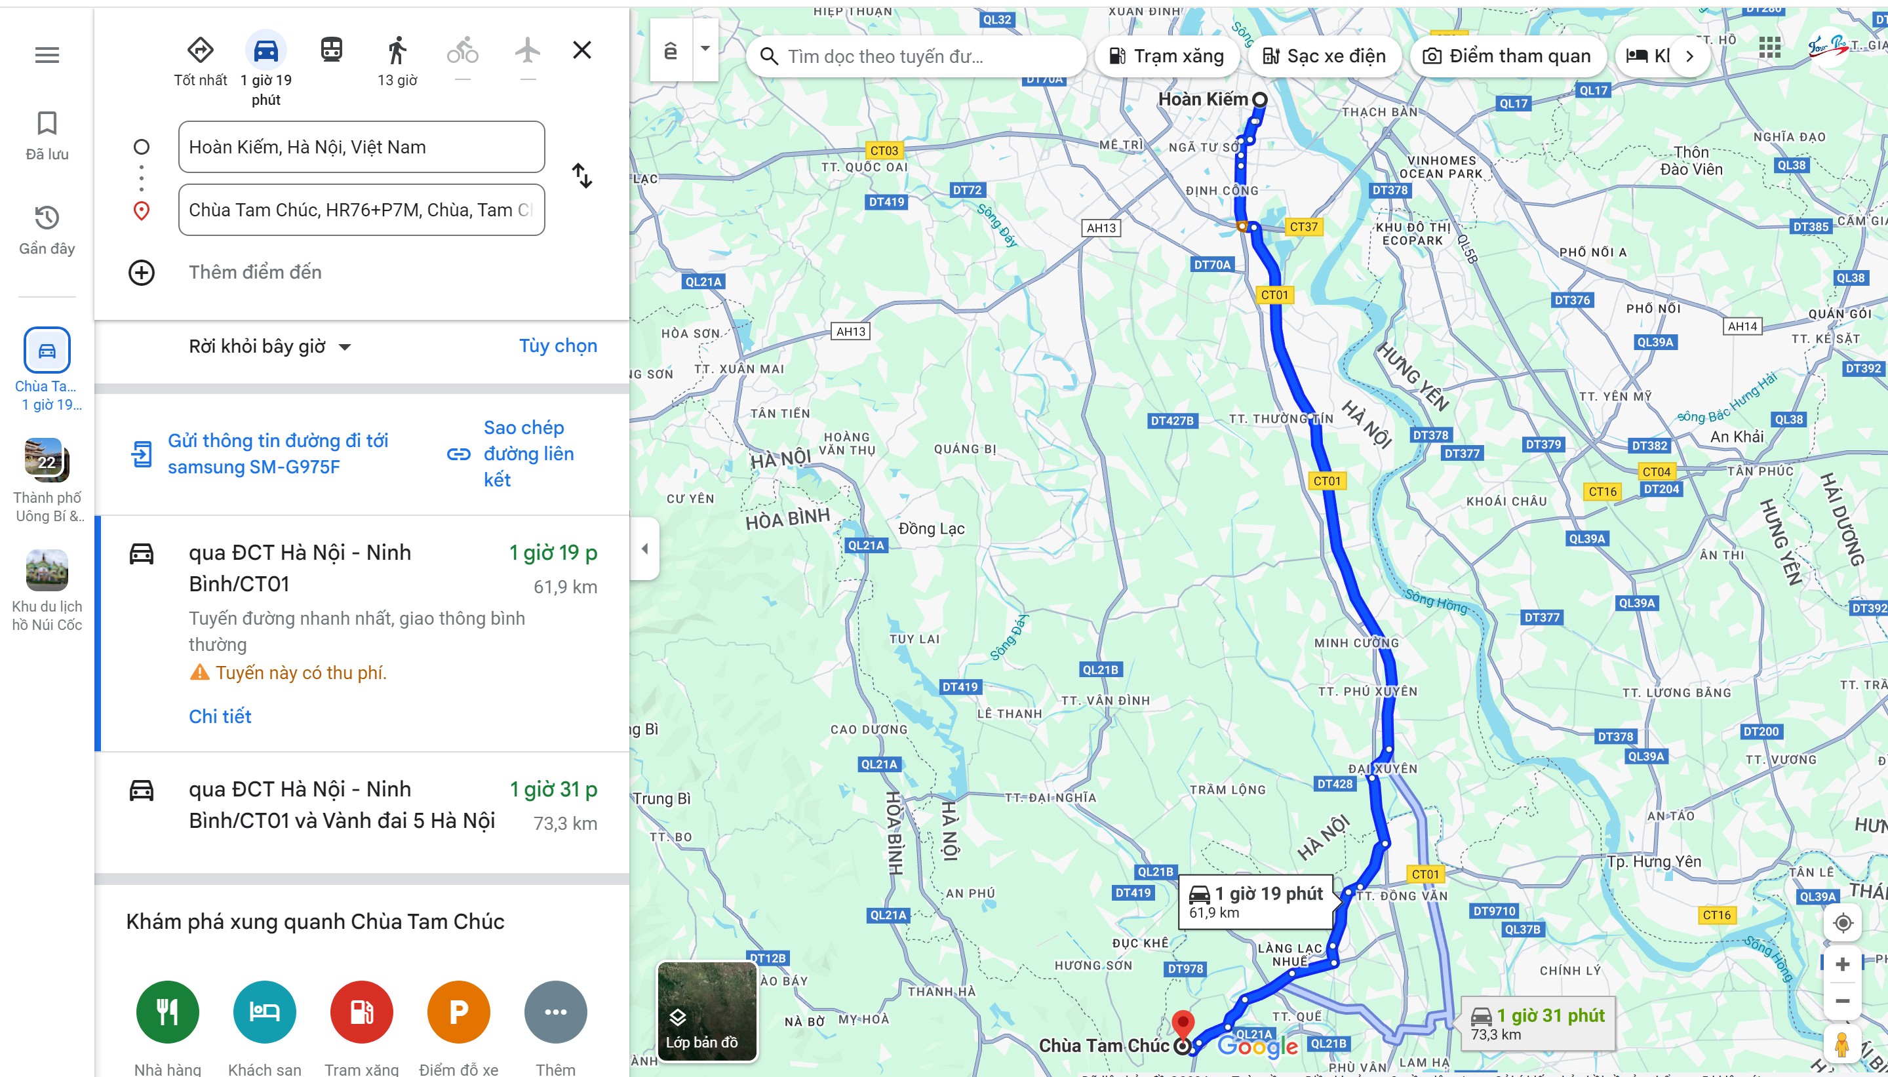The height and width of the screenshot is (1077, 1888).
Task: Click the my-location target button
Action: [x=1842, y=922]
